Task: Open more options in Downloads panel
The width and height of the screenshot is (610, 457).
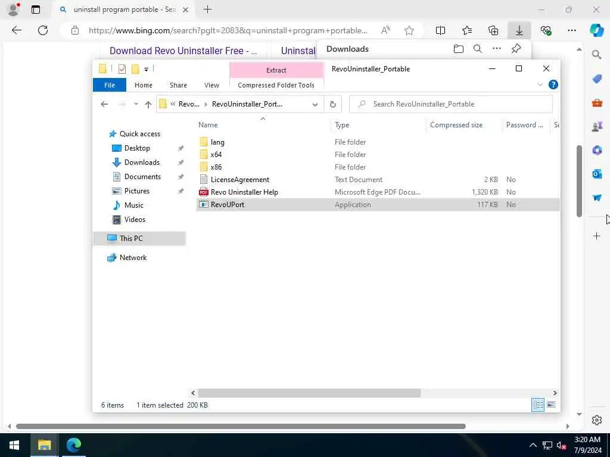Action: click(497, 49)
